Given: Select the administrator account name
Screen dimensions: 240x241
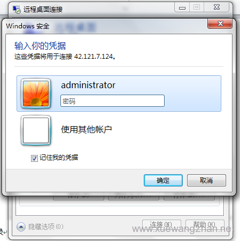Looking at the screenshot, I should 88,85.
